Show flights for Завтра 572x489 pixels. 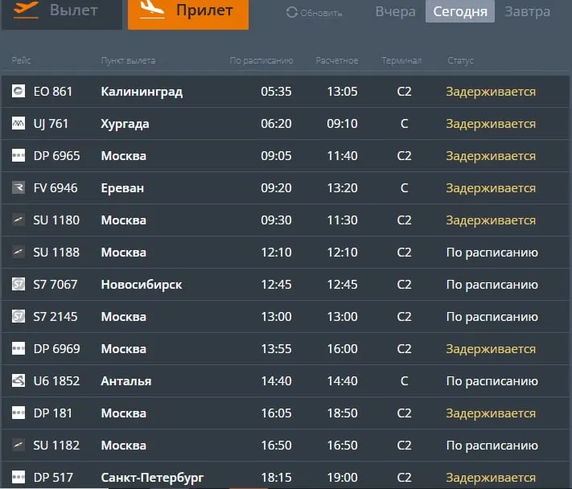point(527,12)
